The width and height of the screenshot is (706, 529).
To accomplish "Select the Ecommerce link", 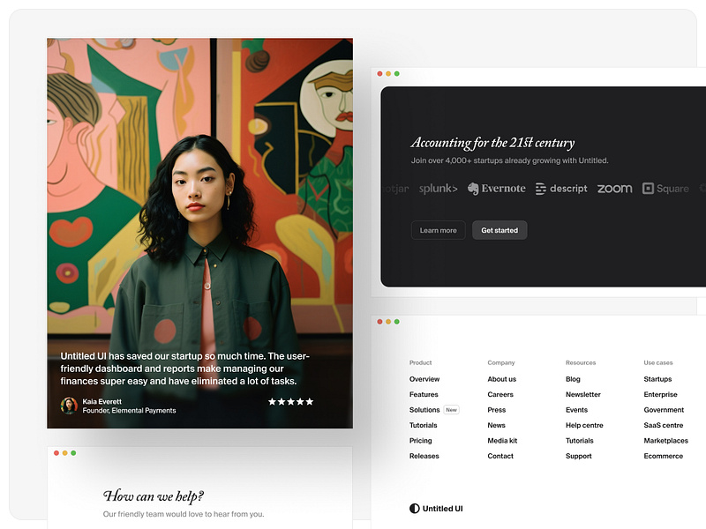I will pyautogui.click(x=664, y=456).
